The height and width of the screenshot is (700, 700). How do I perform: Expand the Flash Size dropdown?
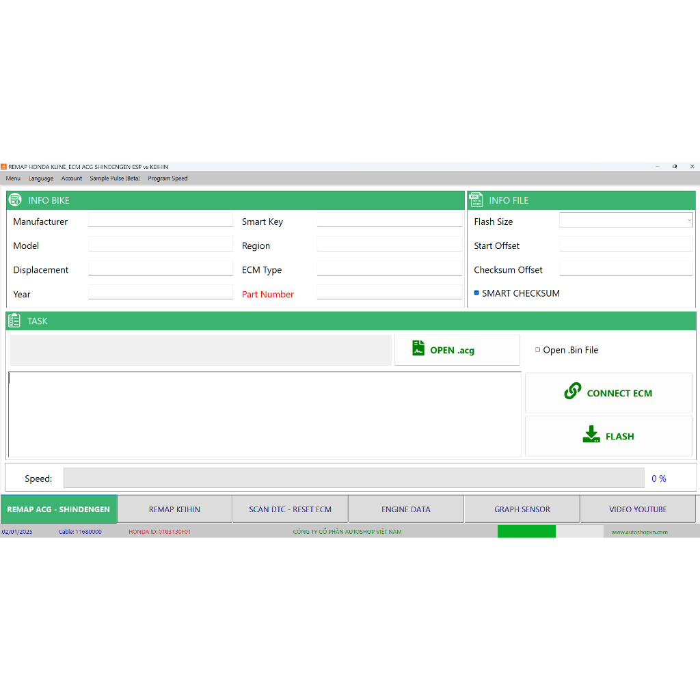tap(689, 220)
